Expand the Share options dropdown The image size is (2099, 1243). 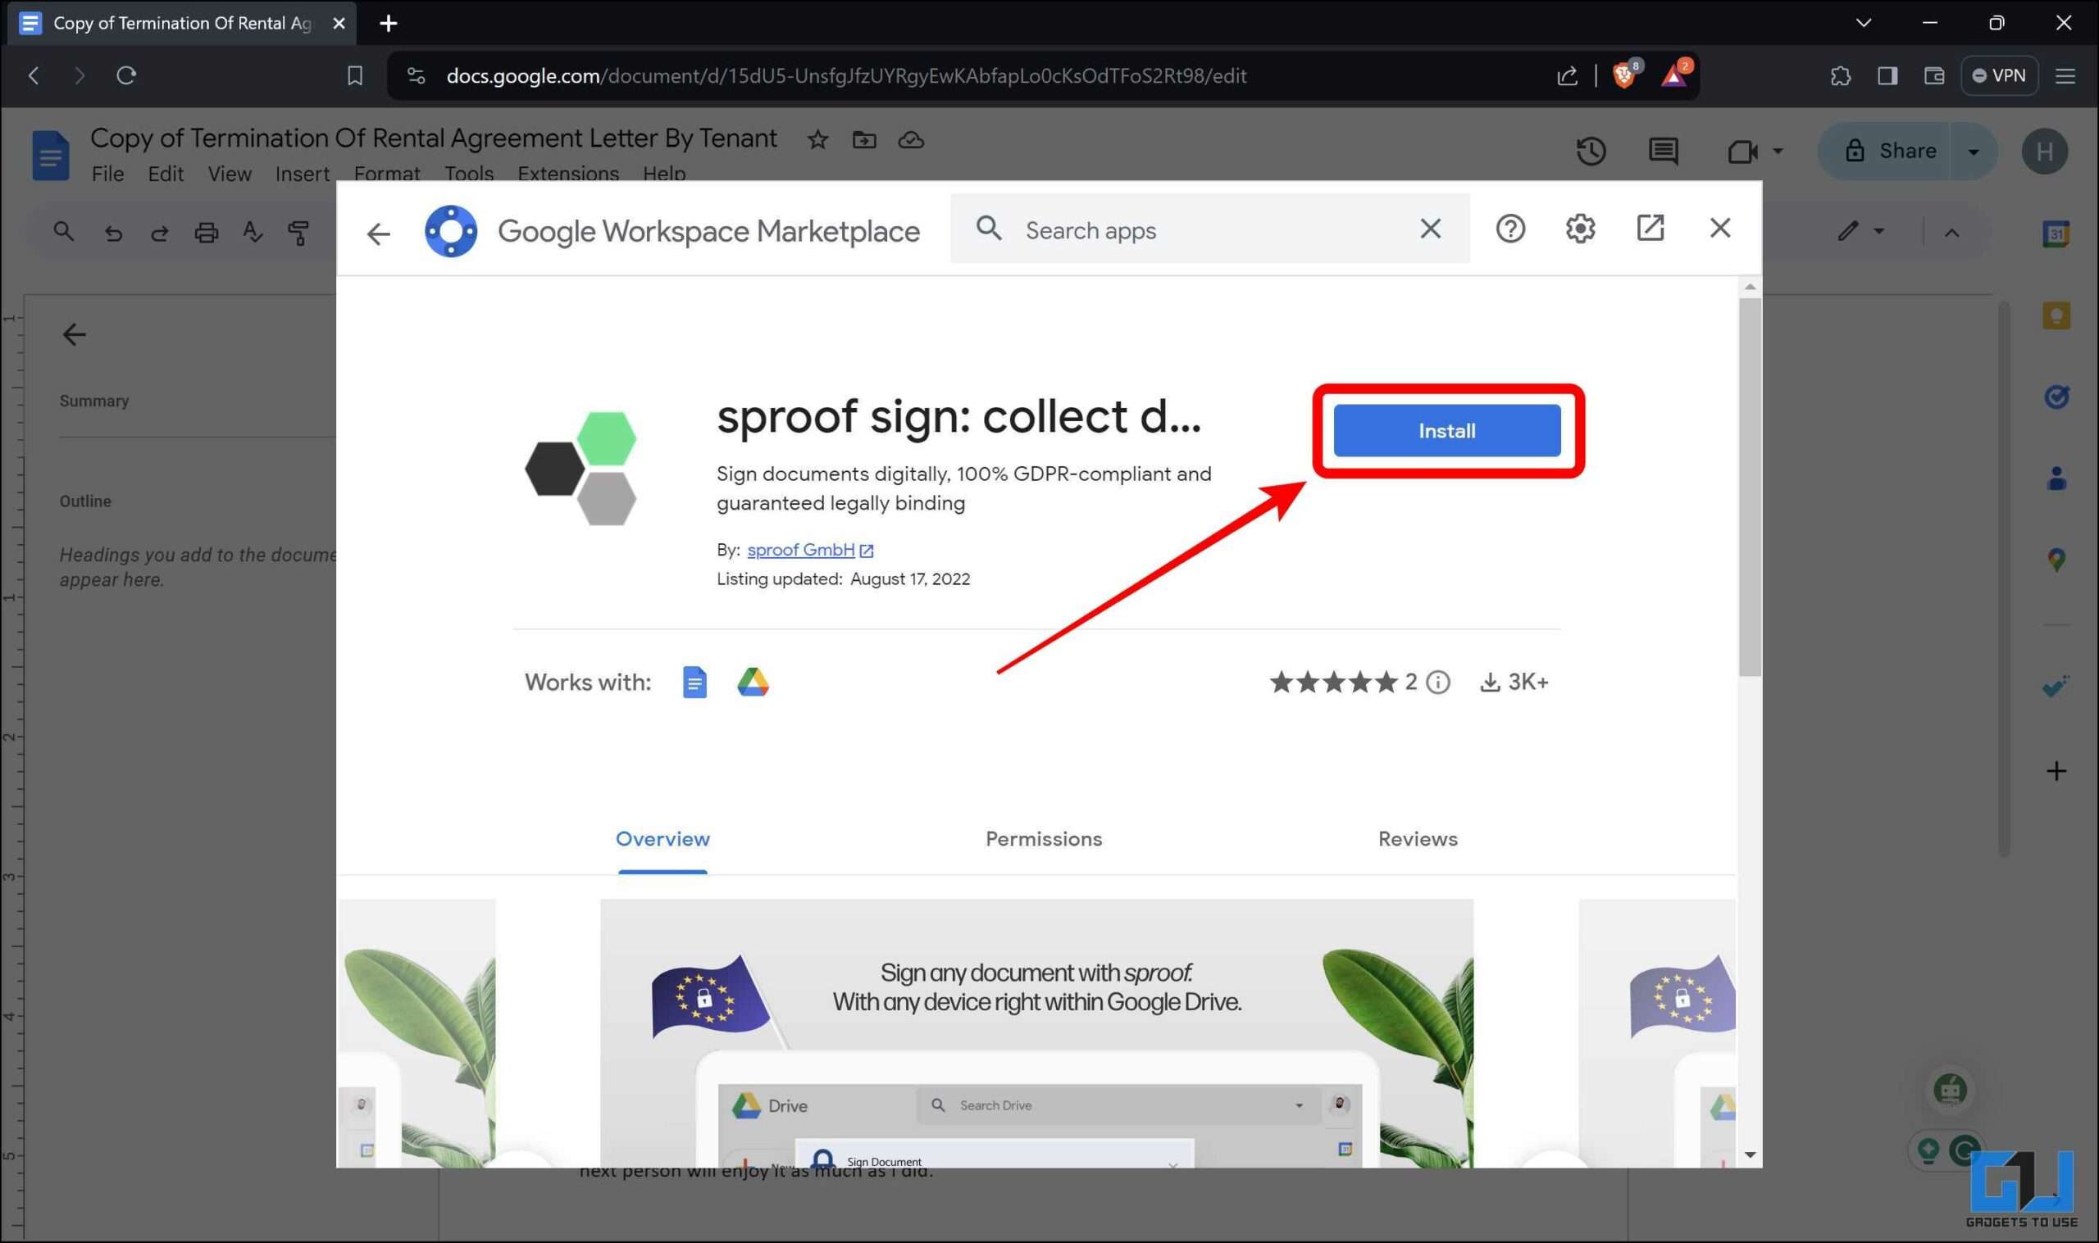1973,152
